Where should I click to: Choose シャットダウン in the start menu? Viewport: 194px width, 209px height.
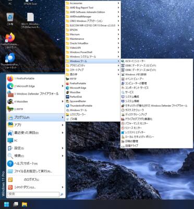pyautogui.click(x=35, y=187)
